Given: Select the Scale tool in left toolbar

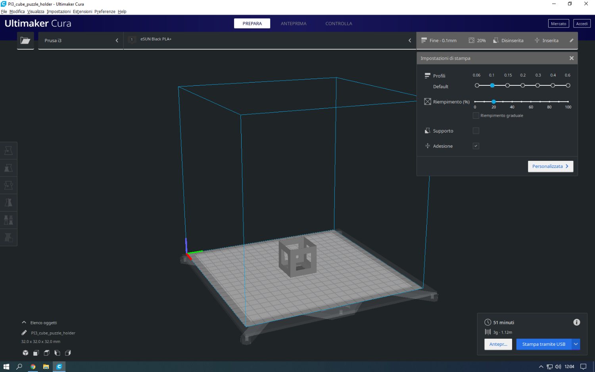Looking at the screenshot, I should [8, 168].
